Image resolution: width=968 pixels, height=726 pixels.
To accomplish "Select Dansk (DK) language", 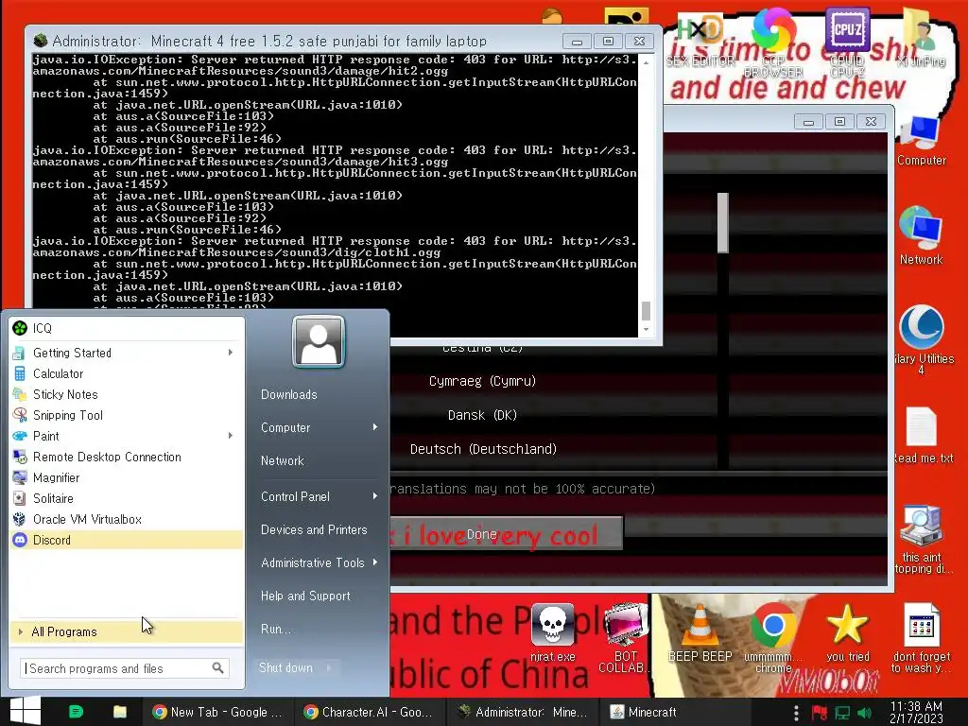I will coord(482,415).
